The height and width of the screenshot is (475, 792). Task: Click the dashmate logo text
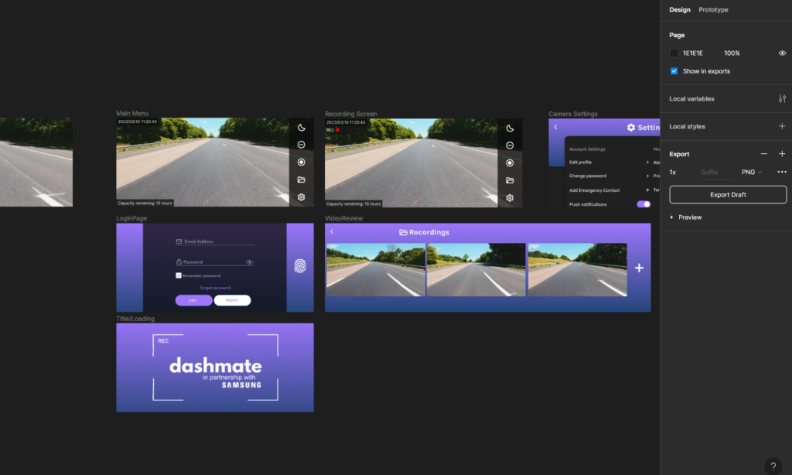pyautogui.click(x=216, y=365)
